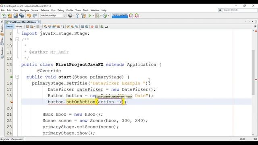The height and width of the screenshot is (145, 258).
Task: Open the Files side panel
Action: click(x=2, y=41)
